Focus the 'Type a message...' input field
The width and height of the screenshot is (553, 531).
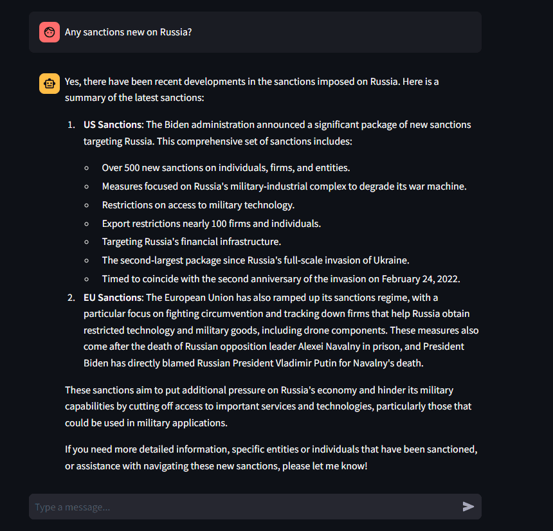(x=244, y=507)
